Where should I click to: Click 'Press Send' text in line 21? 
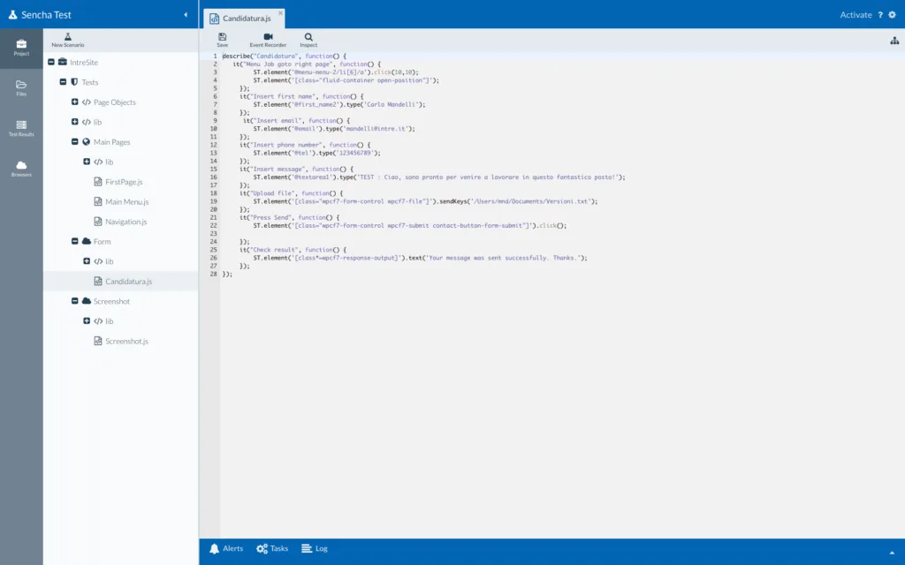tap(270, 218)
